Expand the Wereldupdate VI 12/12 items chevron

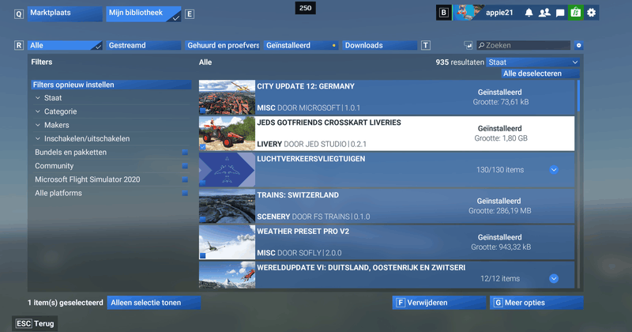pos(554,278)
